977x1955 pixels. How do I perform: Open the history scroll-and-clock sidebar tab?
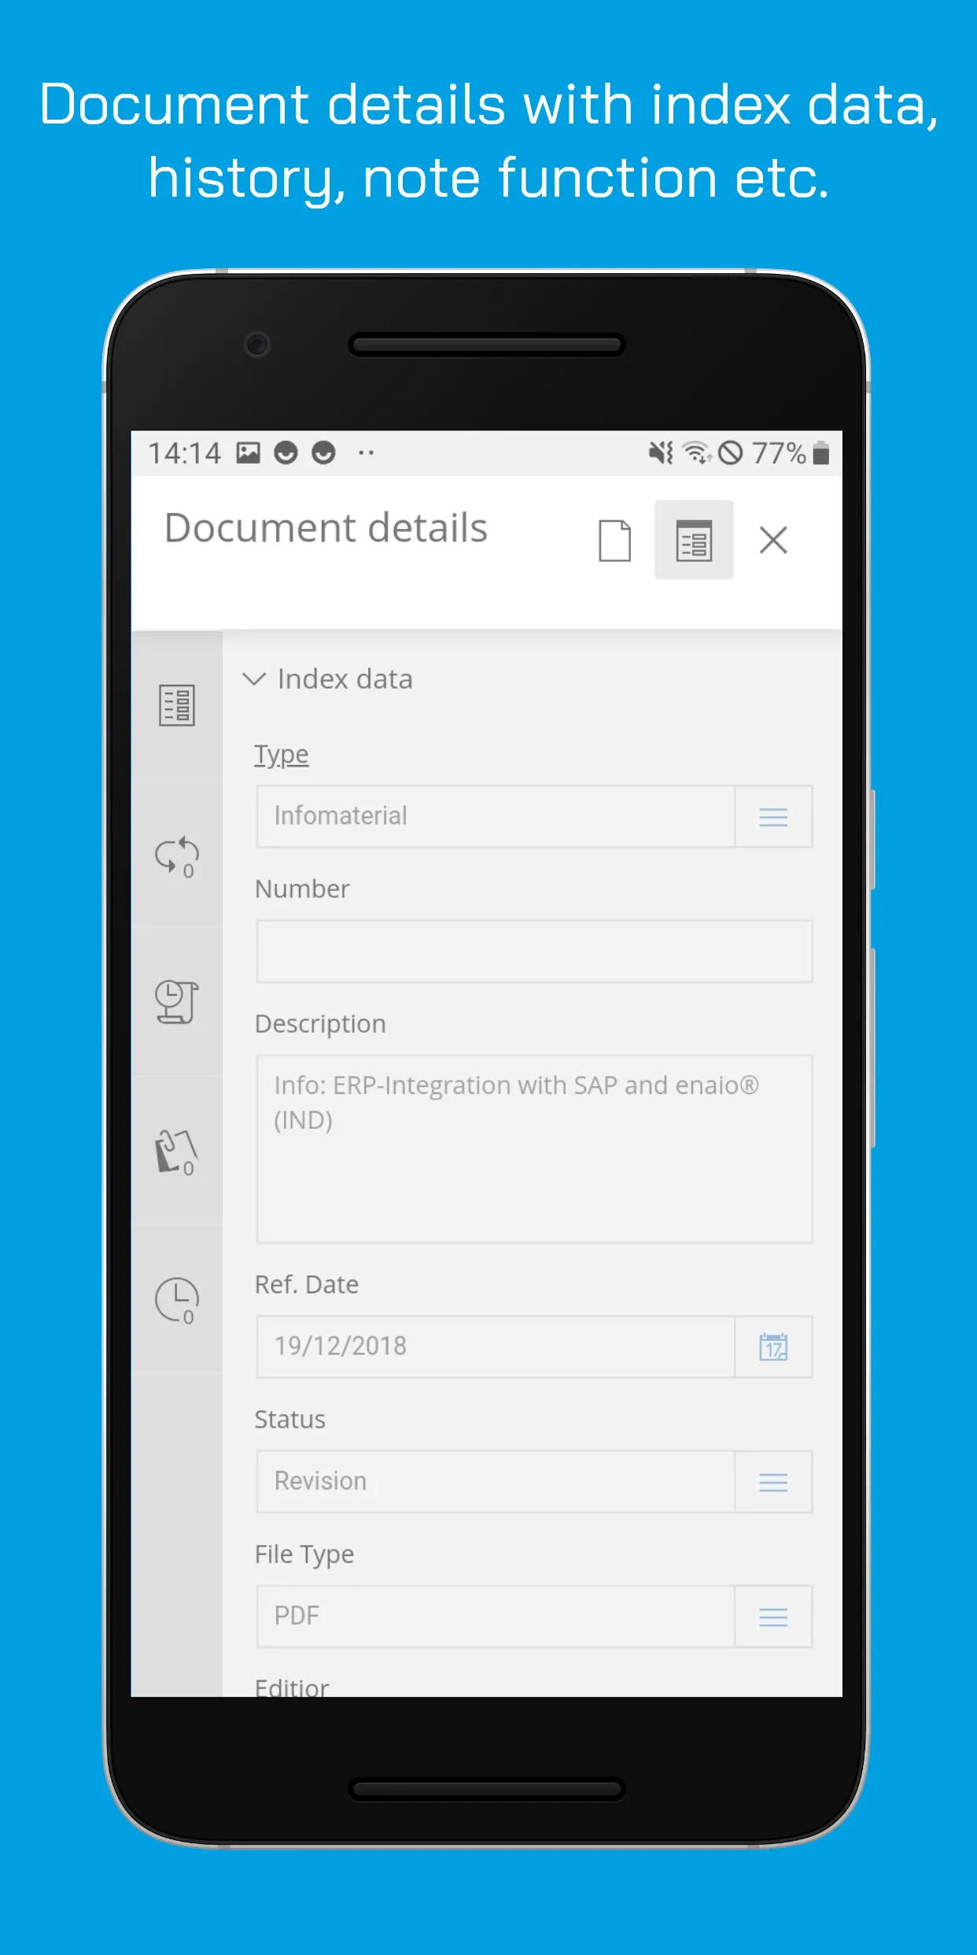click(177, 1003)
